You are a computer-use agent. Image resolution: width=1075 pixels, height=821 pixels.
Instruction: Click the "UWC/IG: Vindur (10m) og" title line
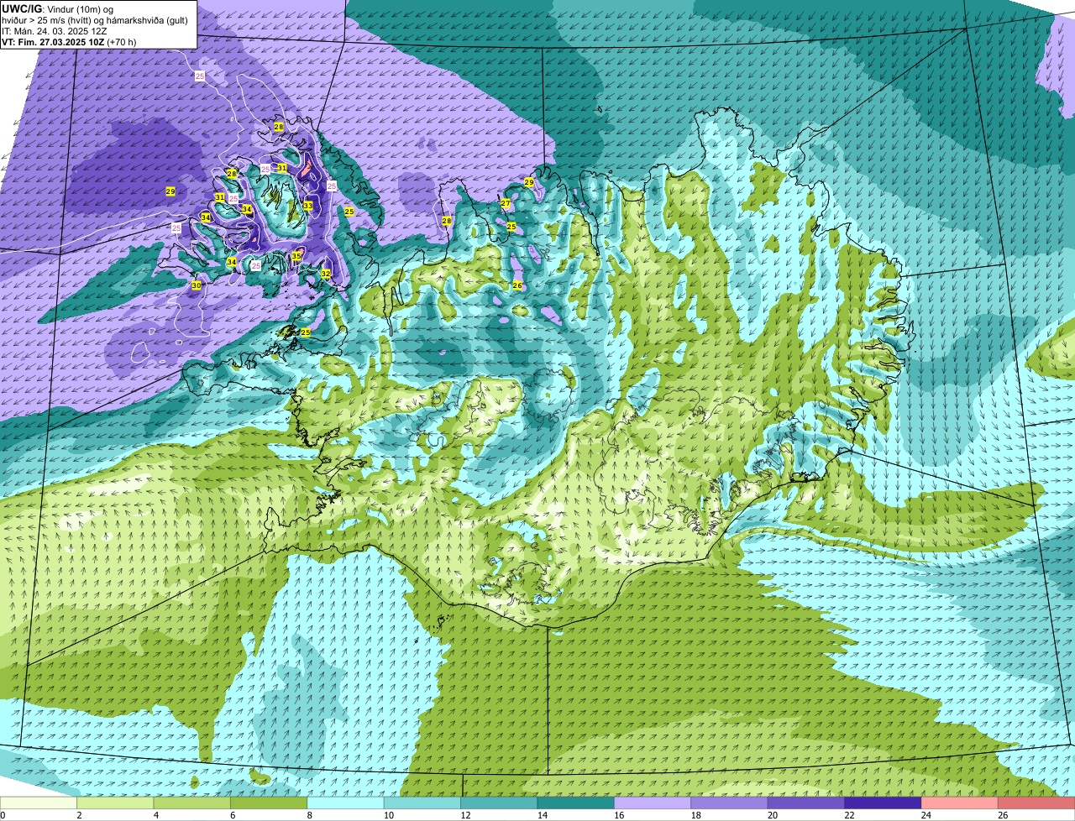pyautogui.click(x=57, y=9)
